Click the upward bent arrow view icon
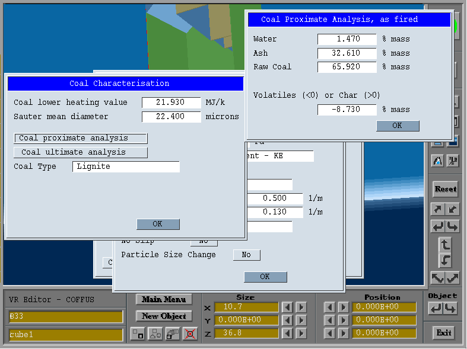467x349 pixels. tap(445, 244)
